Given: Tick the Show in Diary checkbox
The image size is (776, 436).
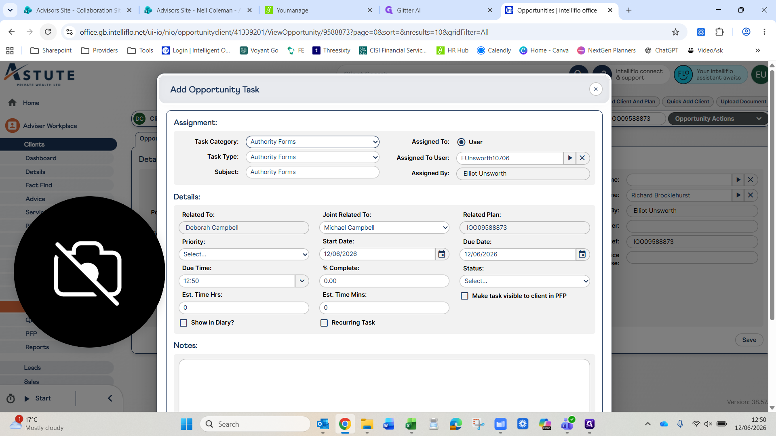Looking at the screenshot, I should coord(183,323).
